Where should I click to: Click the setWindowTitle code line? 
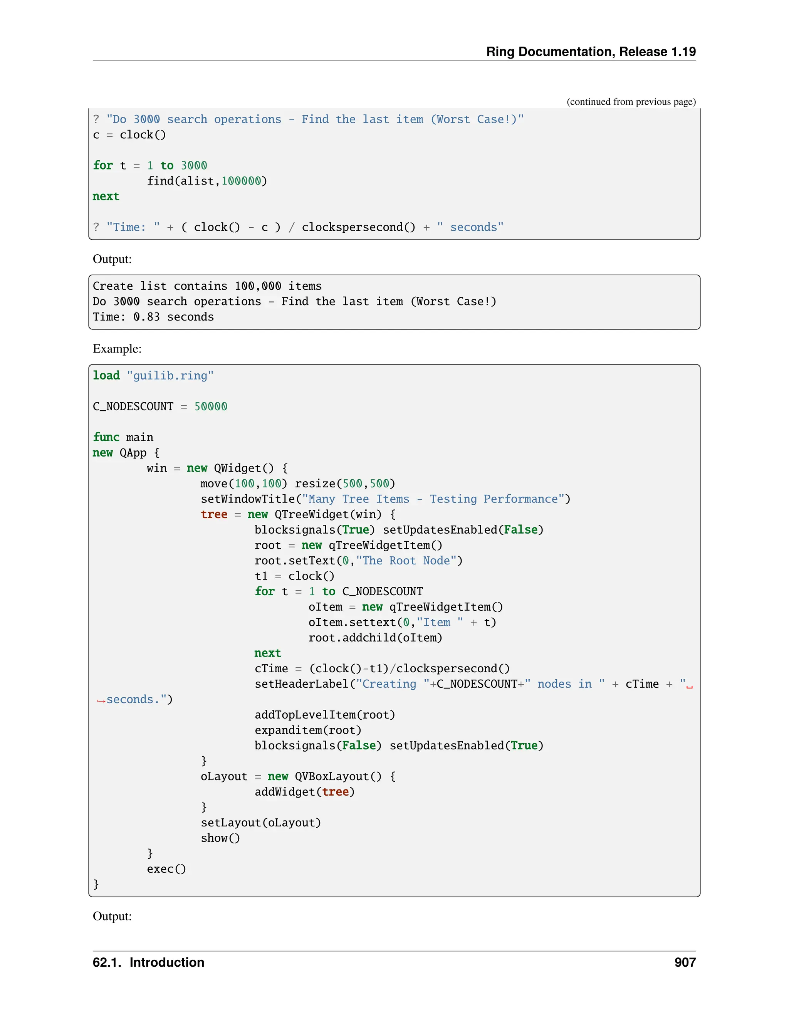[x=386, y=499]
